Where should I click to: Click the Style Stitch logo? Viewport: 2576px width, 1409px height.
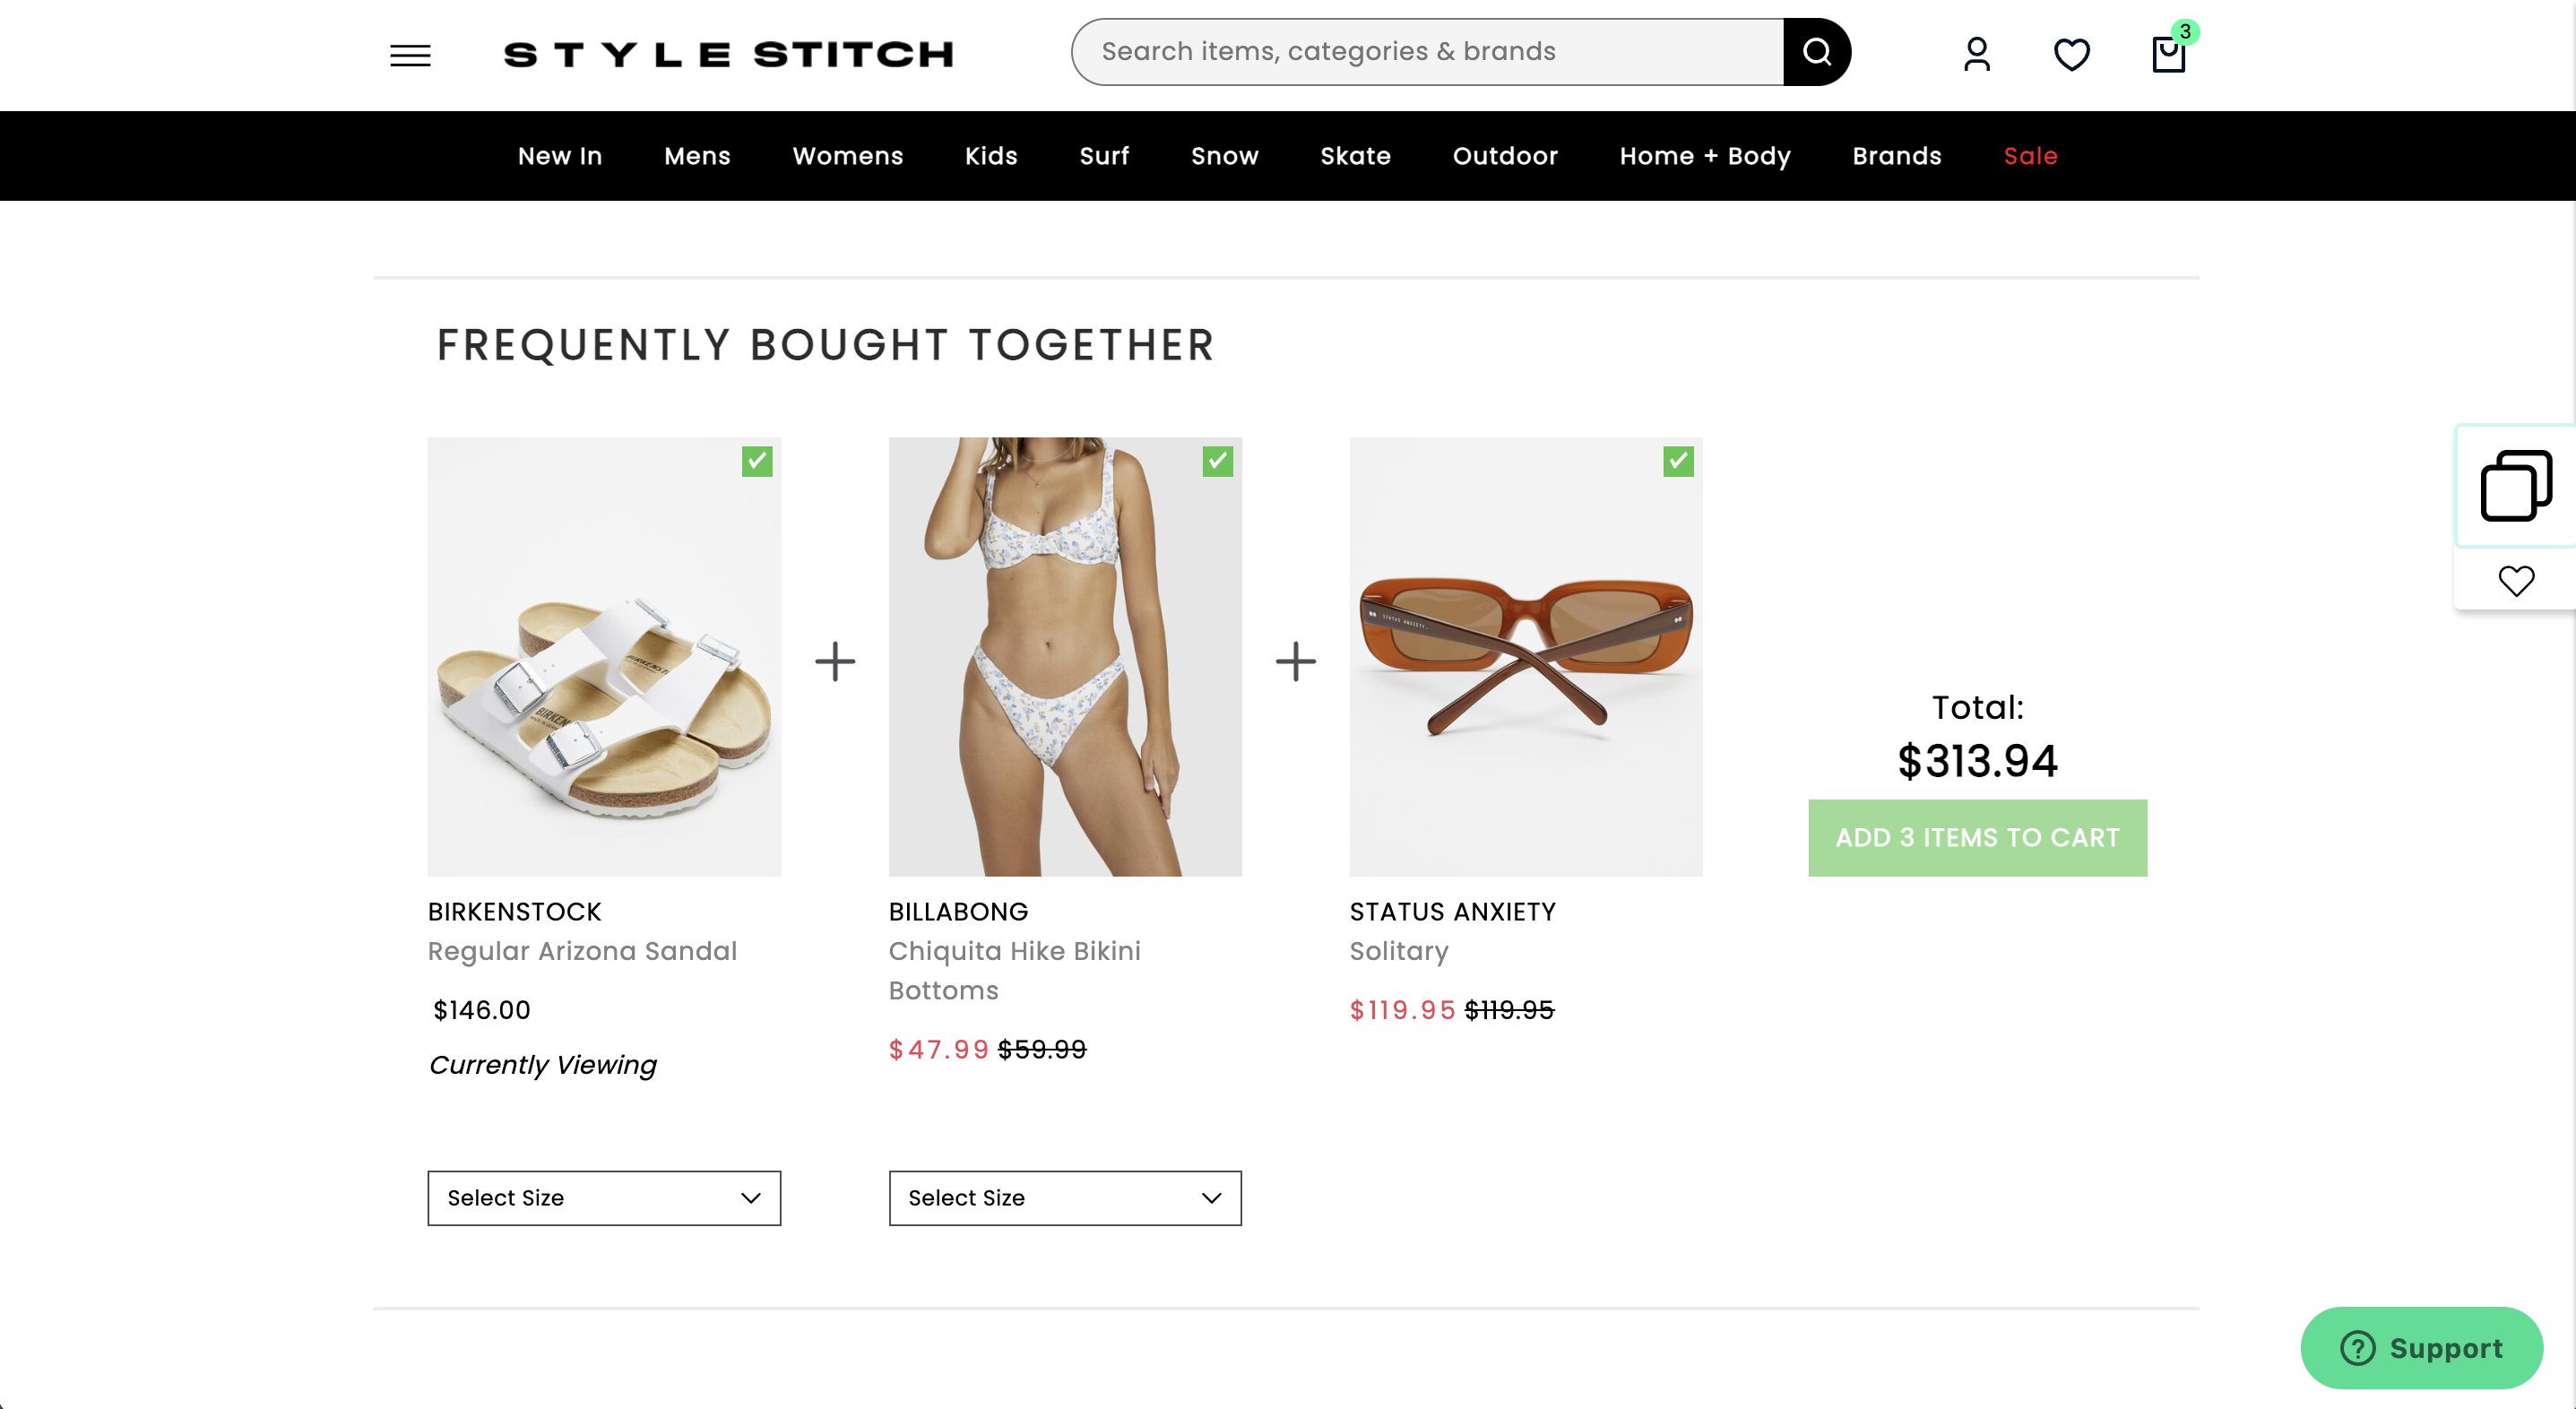click(x=728, y=54)
